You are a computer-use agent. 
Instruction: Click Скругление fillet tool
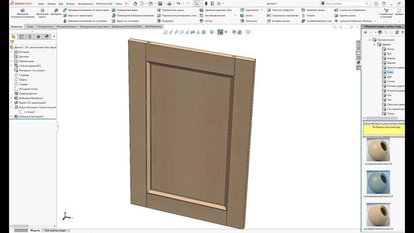click(249, 10)
